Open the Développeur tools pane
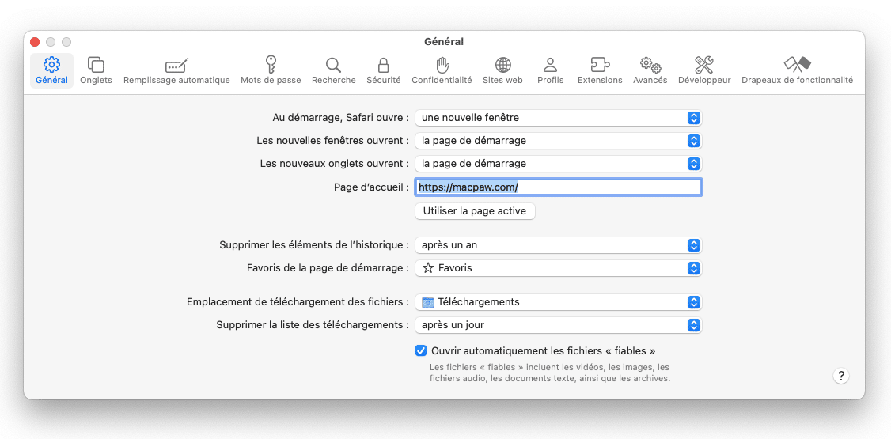The width and height of the screenshot is (891, 439). [704, 71]
